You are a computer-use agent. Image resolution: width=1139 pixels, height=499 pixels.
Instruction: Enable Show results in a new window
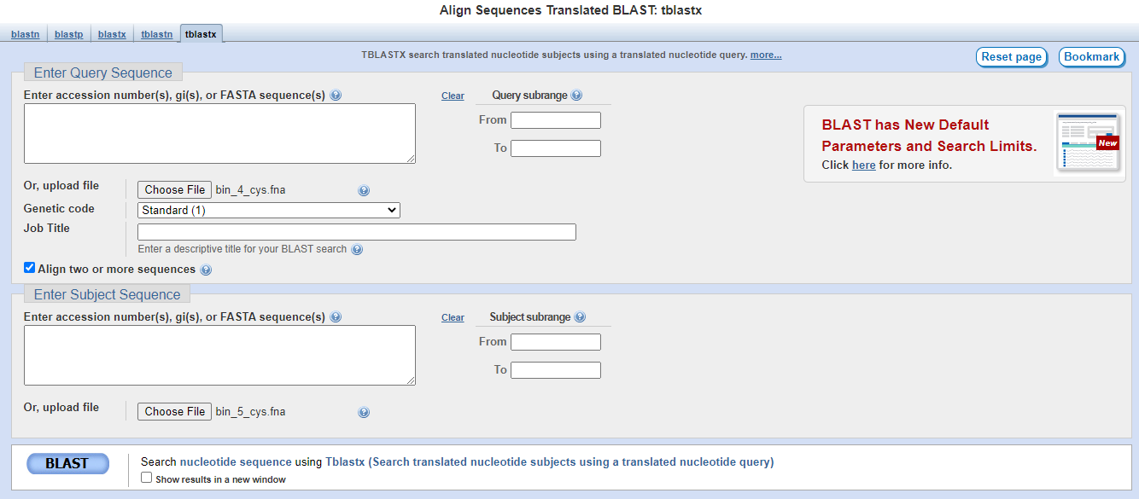(147, 478)
